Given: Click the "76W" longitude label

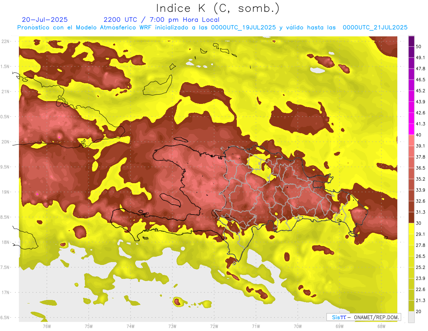Looking at the screenshot, I should (x=47, y=326).
